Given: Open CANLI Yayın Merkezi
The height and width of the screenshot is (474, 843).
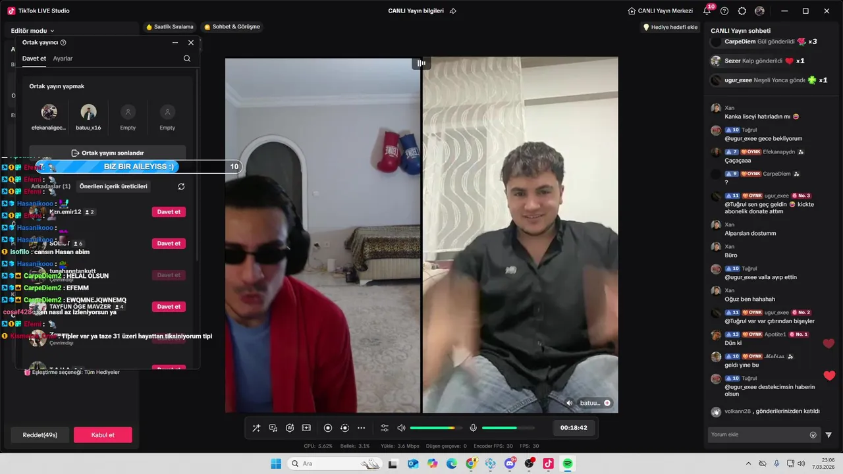Looking at the screenshot, I should tap(660, 11).
